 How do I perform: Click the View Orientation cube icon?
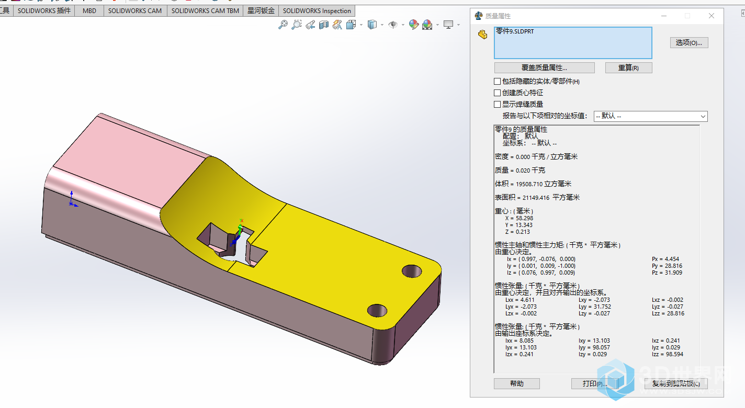click(x=351, y=24)
